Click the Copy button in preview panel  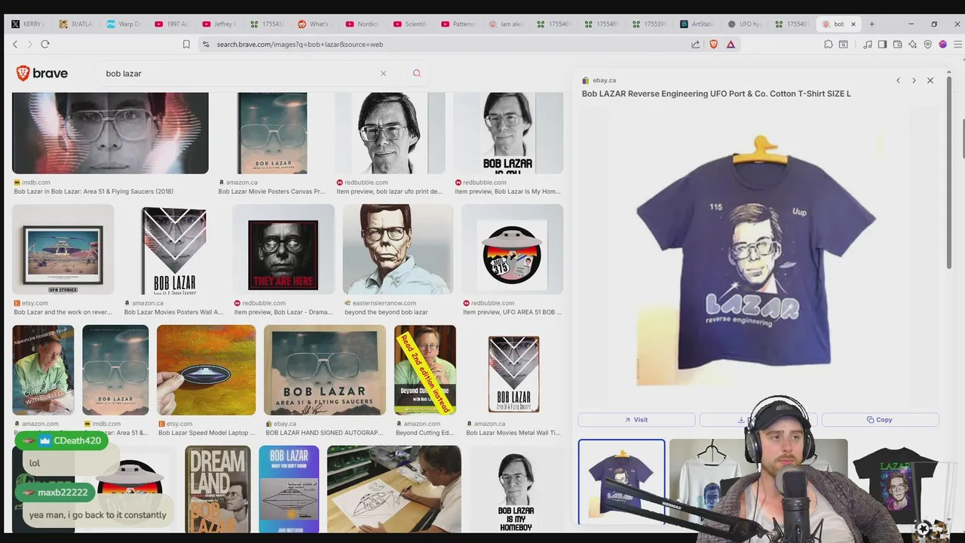click(x=880, y=420)
